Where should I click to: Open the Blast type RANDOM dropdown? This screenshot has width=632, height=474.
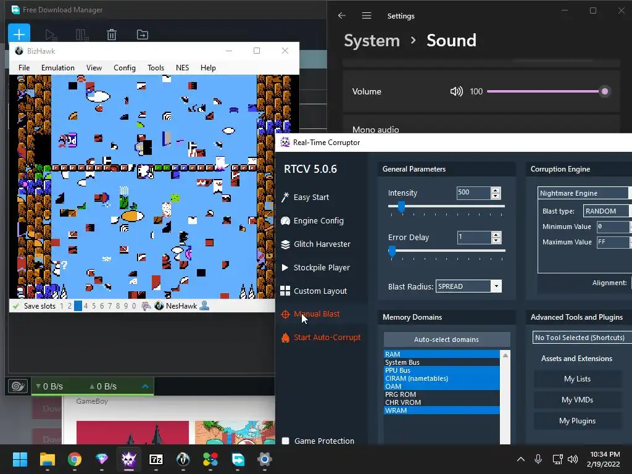[x=607, y=211]
